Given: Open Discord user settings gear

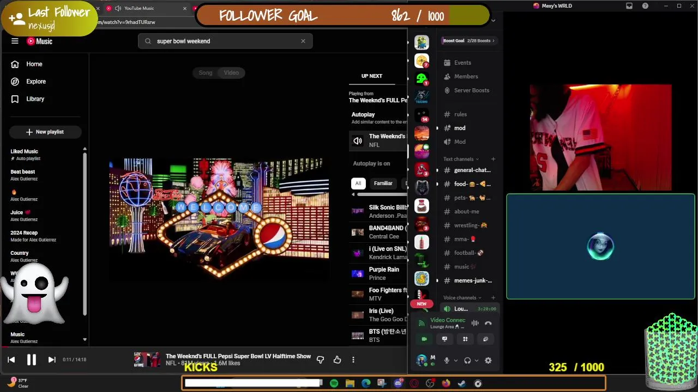Looking at the screenshot, I should (x=488, y=360).
